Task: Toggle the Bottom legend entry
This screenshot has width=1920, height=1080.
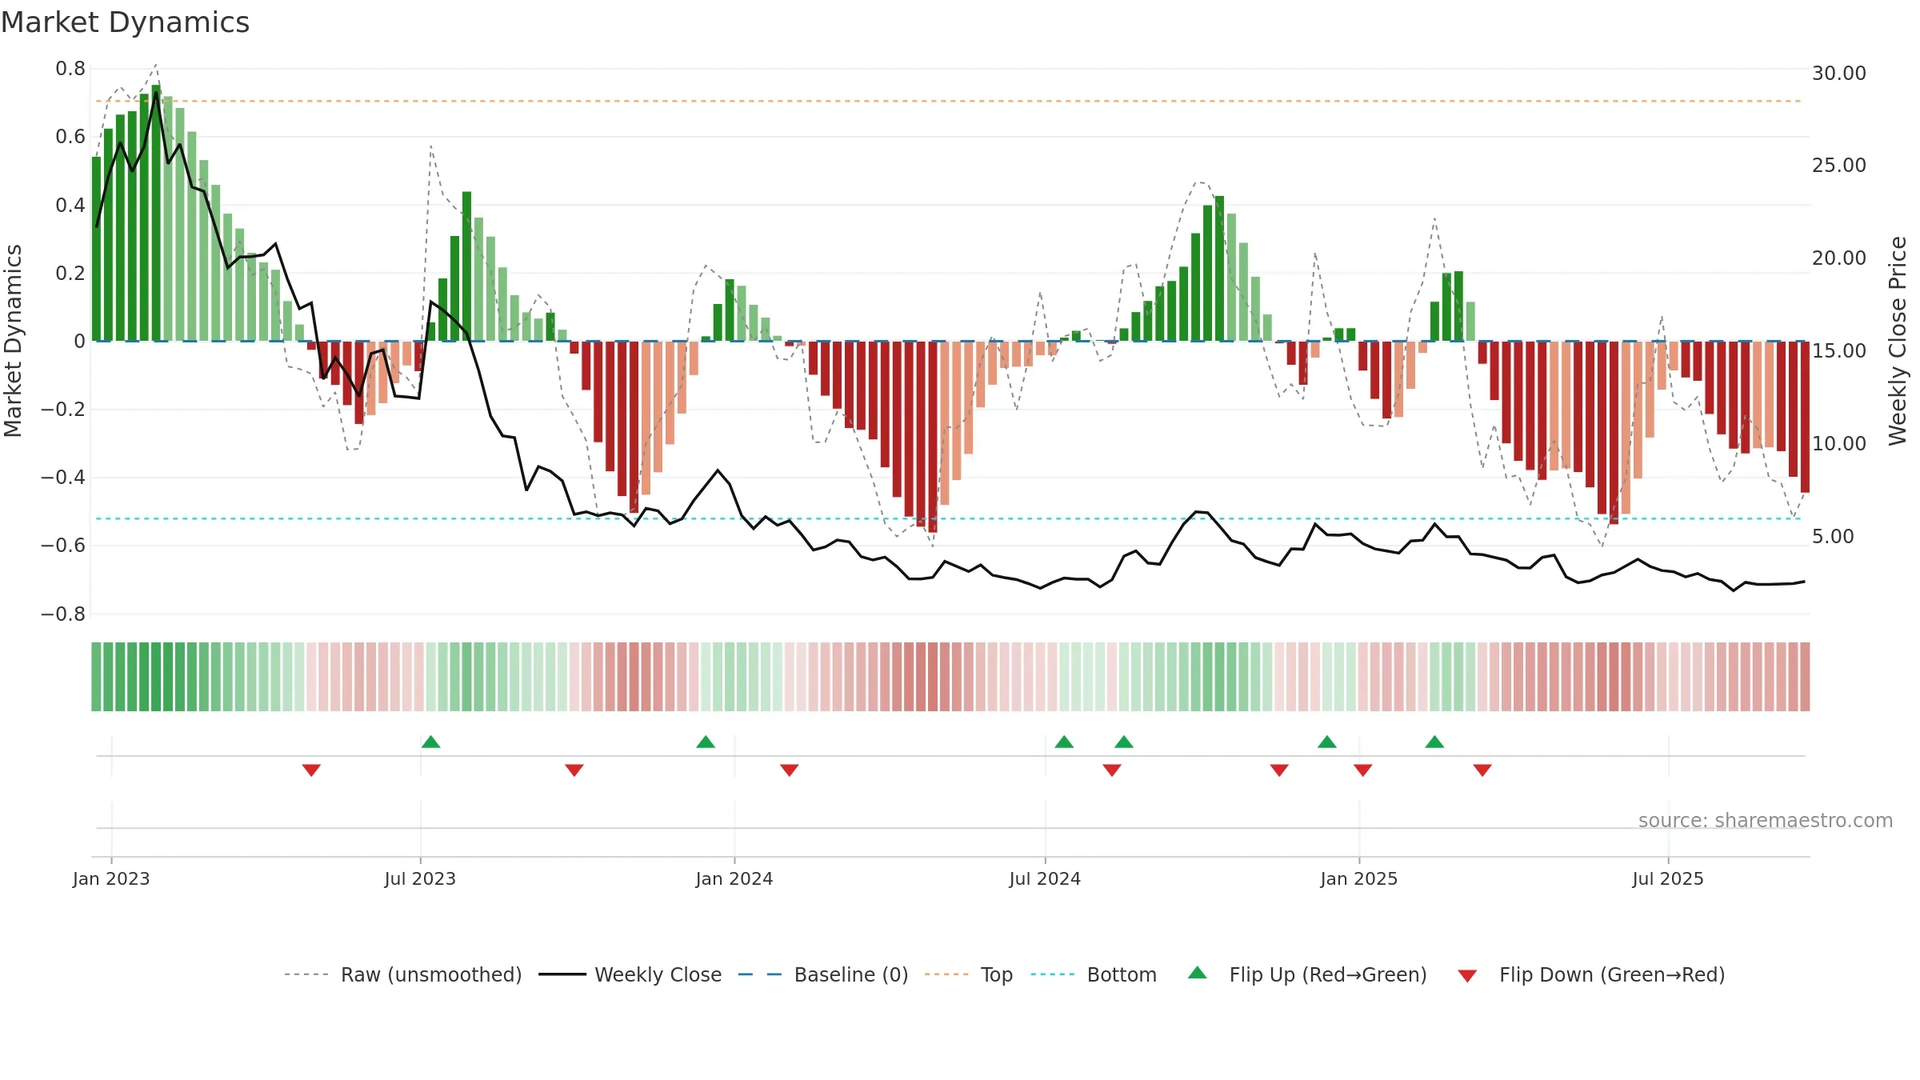Action: click(1094, 974)
